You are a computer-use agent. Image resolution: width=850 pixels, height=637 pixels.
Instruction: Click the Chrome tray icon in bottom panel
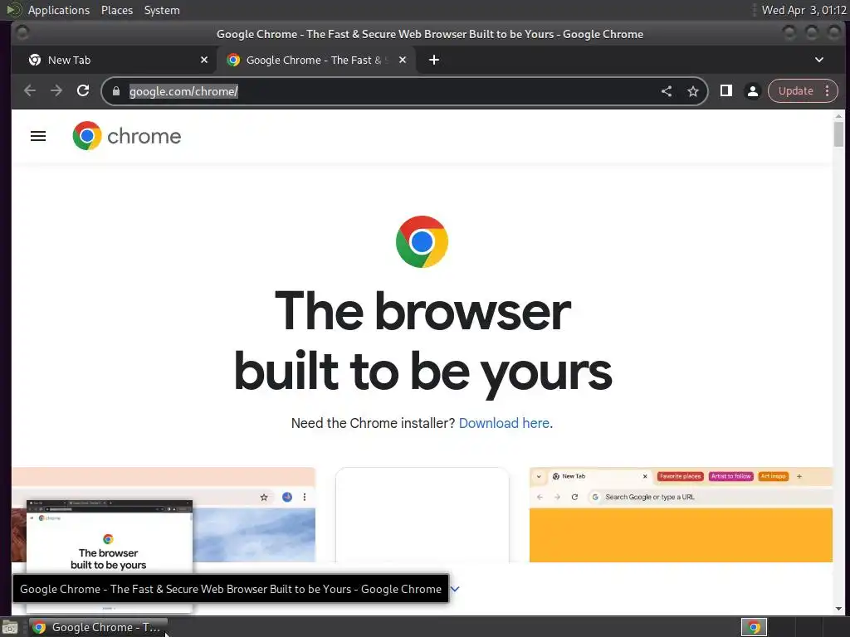pos(754,627)
